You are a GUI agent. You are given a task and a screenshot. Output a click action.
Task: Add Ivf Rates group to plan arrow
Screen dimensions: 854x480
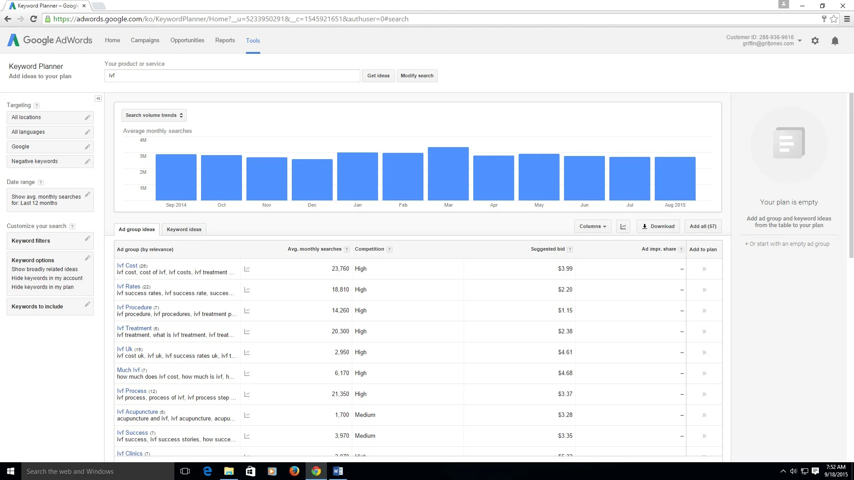704,290
